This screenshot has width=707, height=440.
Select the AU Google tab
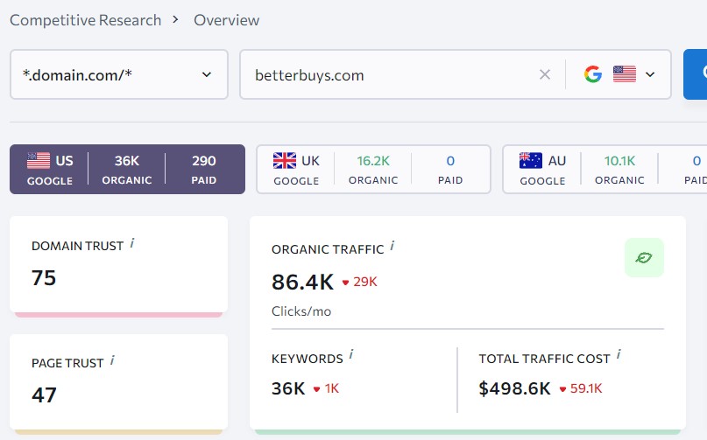604,170
